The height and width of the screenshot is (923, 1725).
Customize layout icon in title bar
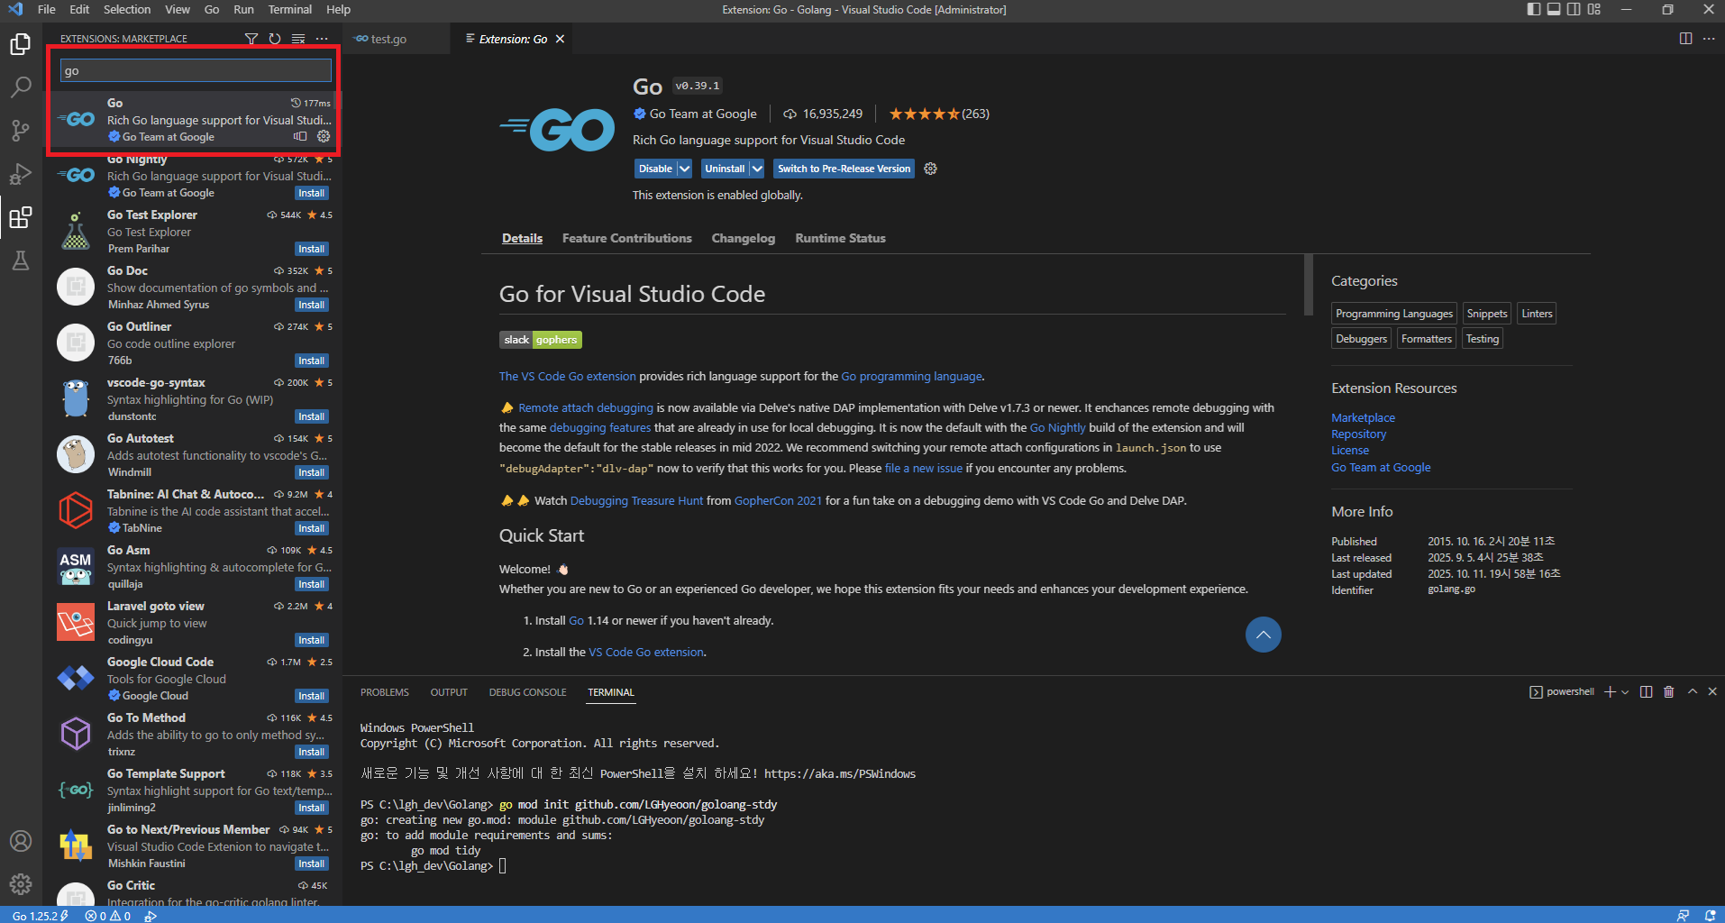1594,9
